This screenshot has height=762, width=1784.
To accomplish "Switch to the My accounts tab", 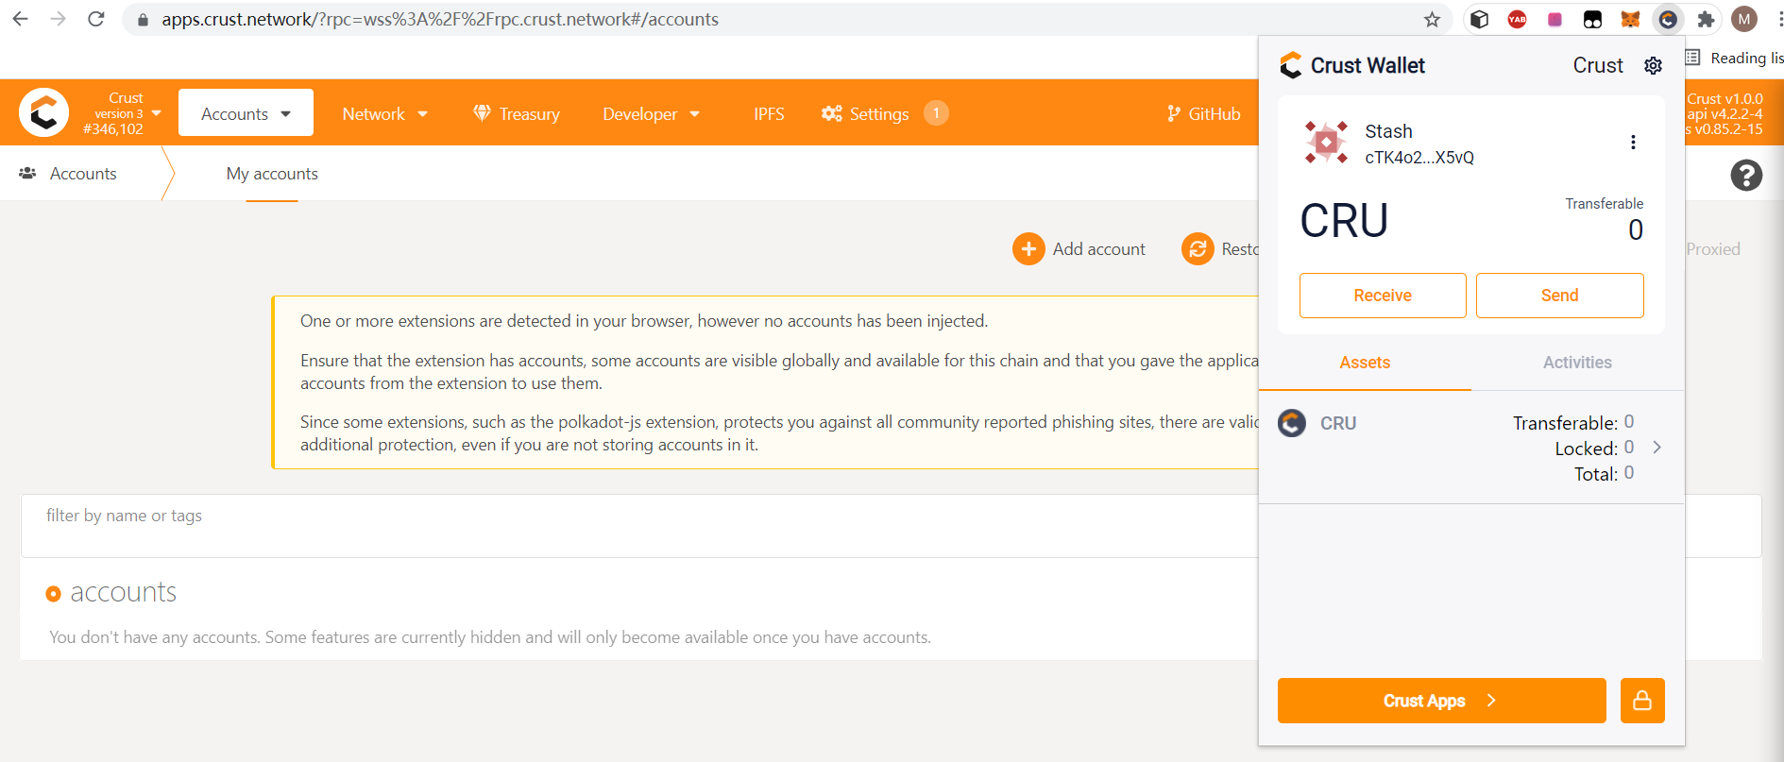I will tap(272, 174).
